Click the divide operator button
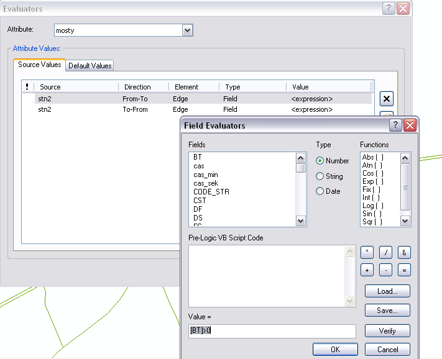This screenshot has width=442, height=359. pyautogui.click(x=385, y=252)
